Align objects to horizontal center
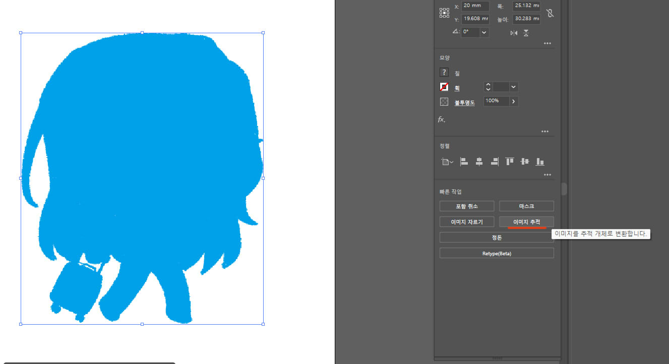The height and width of the screenshot is (364, 669). 479,162
